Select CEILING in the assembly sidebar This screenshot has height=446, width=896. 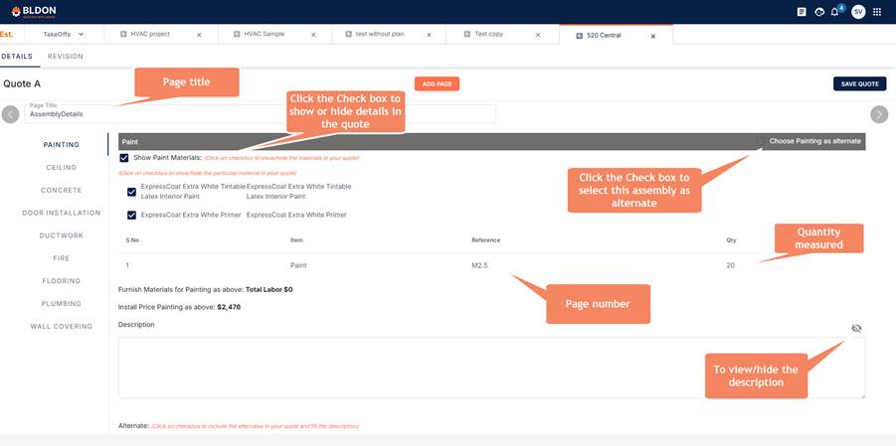pyautogui.click(x=62, y=168)
